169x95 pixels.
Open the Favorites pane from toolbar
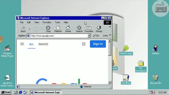pyautogui.click(x=89, y=29)
